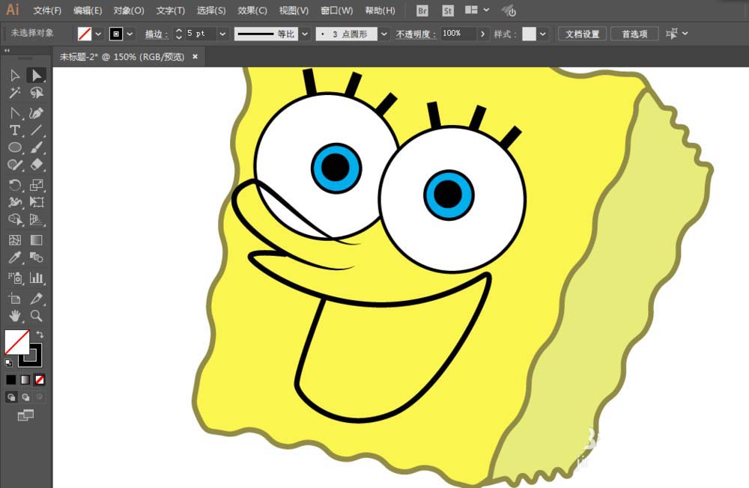749x488 pixels.
Task: Open Adobe Bridge with the Br icon
Action: pos(422,10)
